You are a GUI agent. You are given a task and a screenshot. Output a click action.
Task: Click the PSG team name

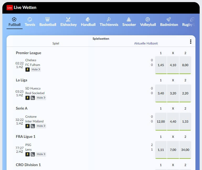[x=28, y=145]
